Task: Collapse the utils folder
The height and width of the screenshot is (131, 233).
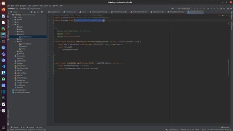Action: click(x=15, y=41)
